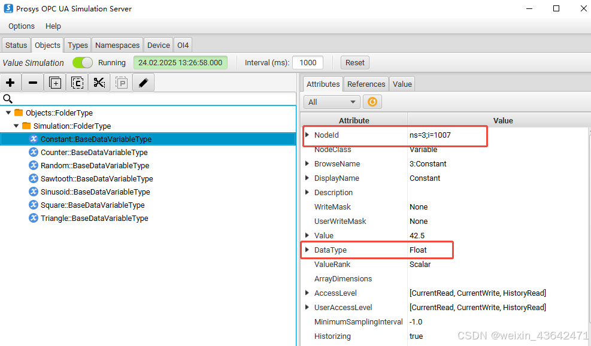Click the Prosys application logo icon
The image size is (591, 346).
[8, 8]
